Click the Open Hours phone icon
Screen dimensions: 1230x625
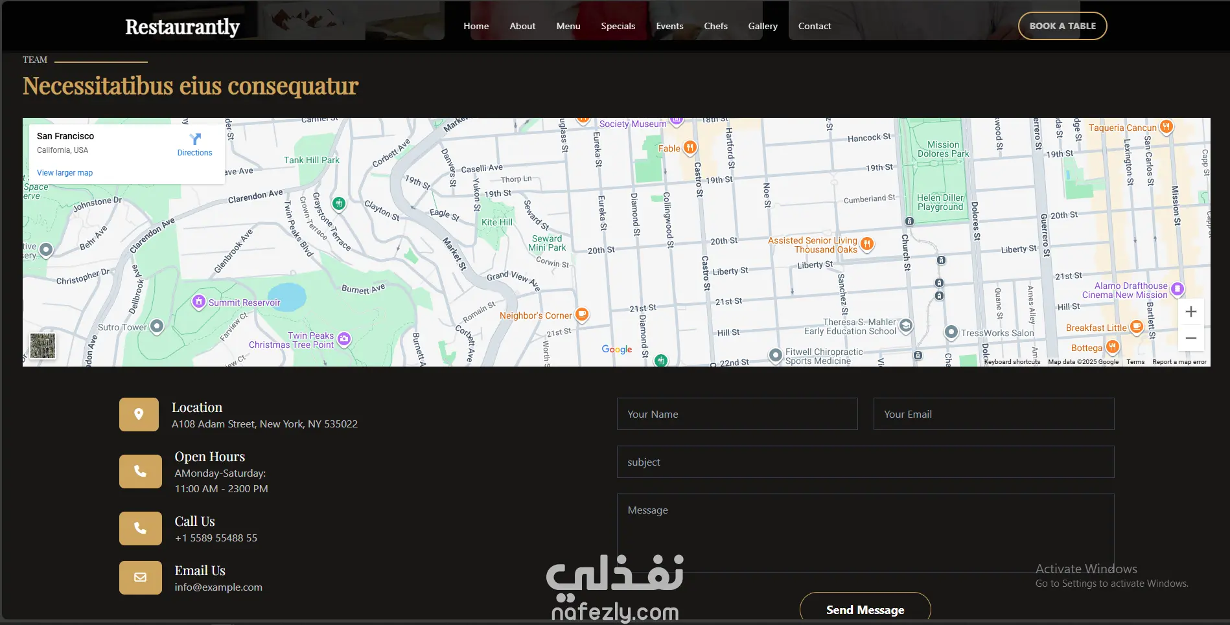click(140, 472)
